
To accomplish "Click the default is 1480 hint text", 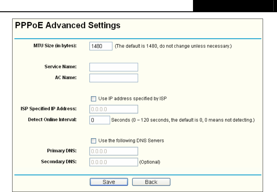I will (x=173, y=46).
